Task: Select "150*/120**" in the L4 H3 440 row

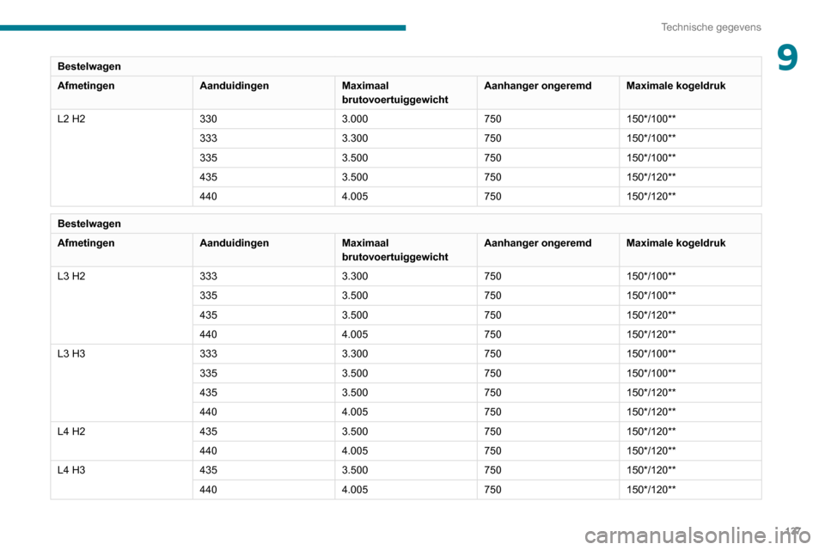Action: [651, 490]
